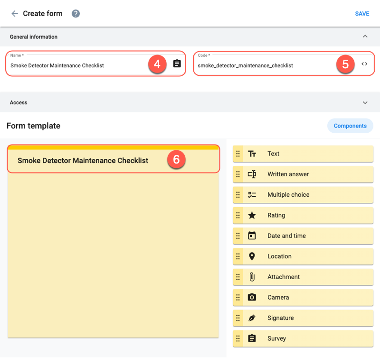Click the Written answer component icon
This screenshot has width=380, height=364.
252,174
